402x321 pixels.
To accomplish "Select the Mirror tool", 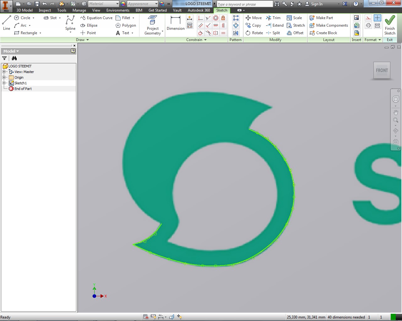I will [x=236, y=33].
